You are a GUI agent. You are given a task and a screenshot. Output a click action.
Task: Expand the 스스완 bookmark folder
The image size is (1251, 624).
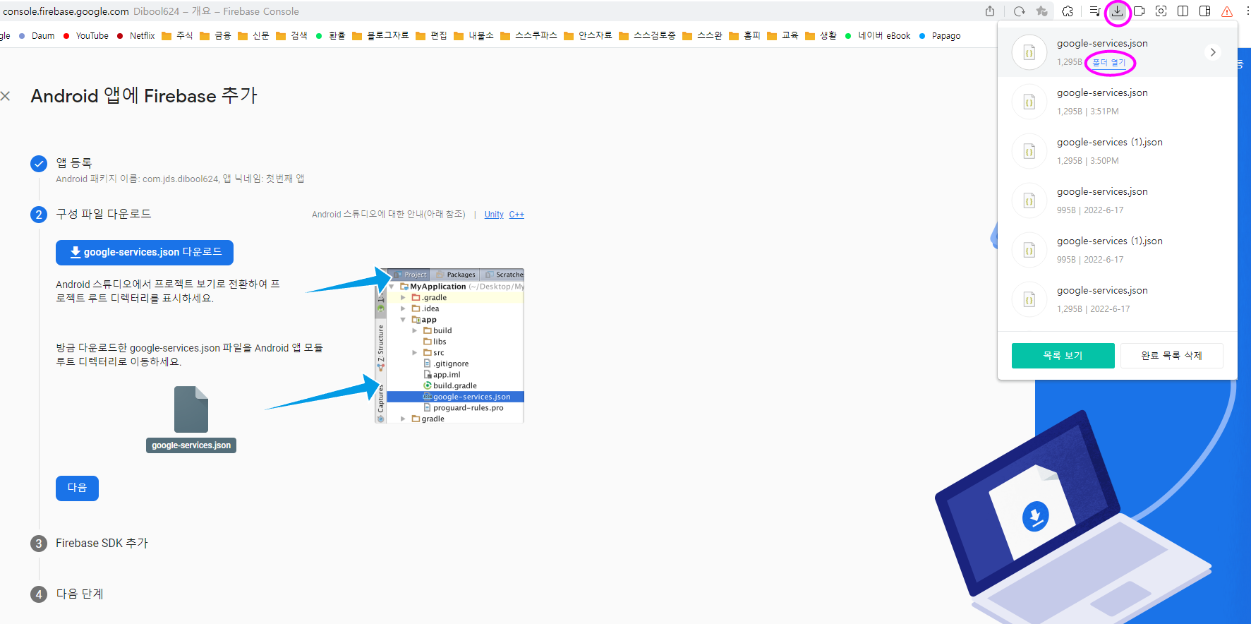pos(702,36)
